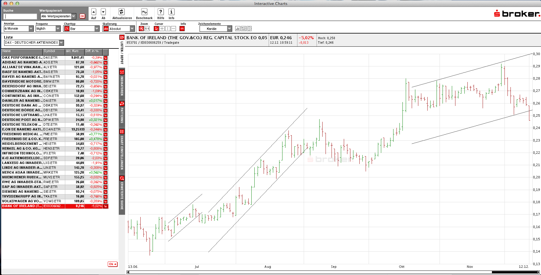The height and width of the screenshot is (275, 541).
Task: Open the Benchmark tool
Action: 144,12
